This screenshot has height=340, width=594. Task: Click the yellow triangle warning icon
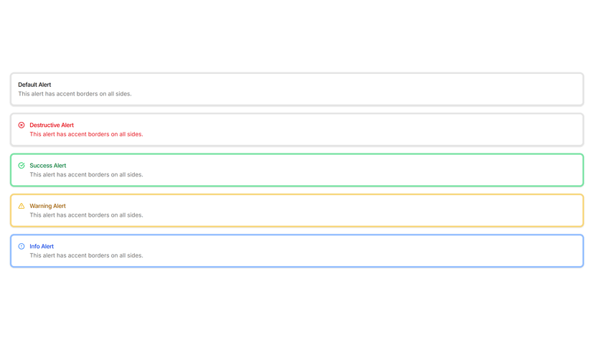click(x=22, y=206)
